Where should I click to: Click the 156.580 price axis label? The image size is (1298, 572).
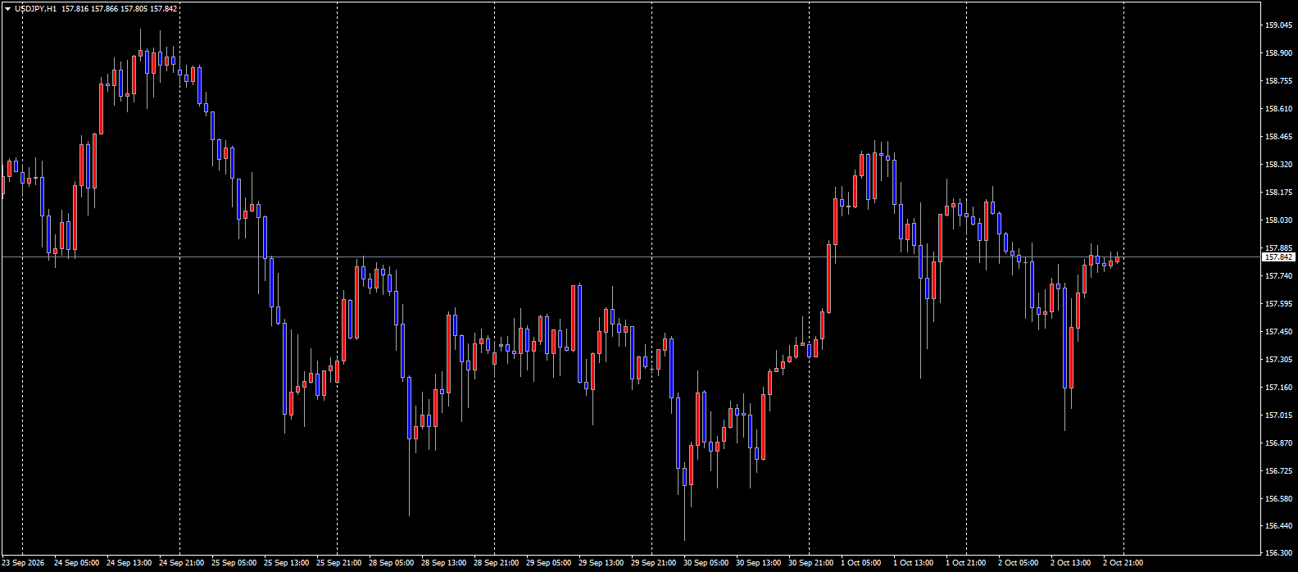point(1279,499)
